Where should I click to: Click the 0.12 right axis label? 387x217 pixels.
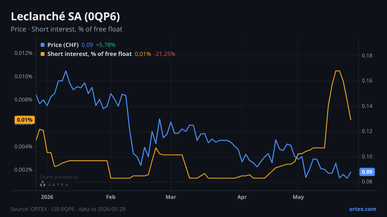coord(367,131)
